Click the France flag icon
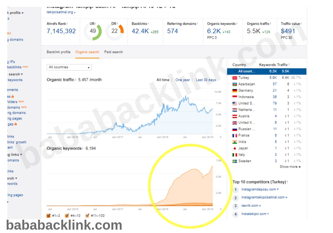Viewport: 333px width, 233px height. (x=235, y=135)
